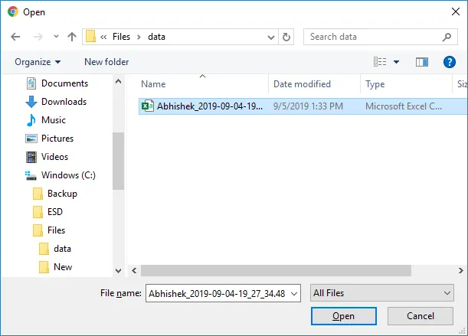Click the Microsoft Excel C... type cell
Viewport: 468px width, 336px height.
click(404, 106)
